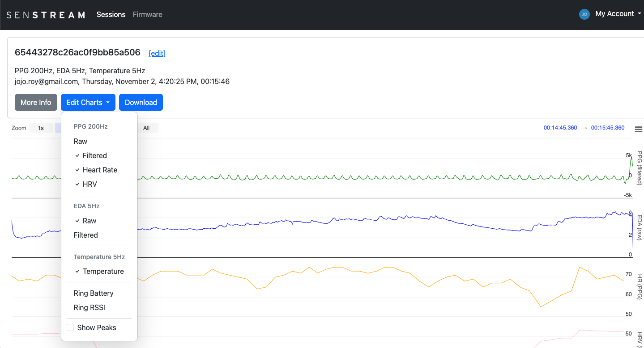Click the user avatar icon

584,14
